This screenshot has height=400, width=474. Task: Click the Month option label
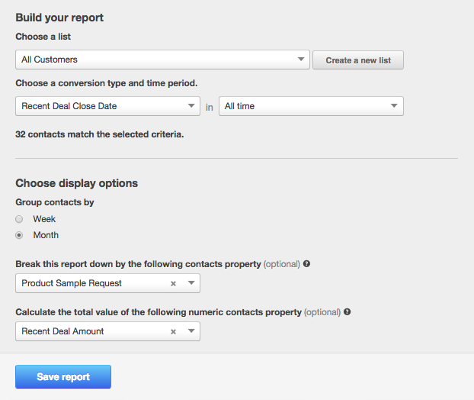pyautogui.click(x=46, y=235)
